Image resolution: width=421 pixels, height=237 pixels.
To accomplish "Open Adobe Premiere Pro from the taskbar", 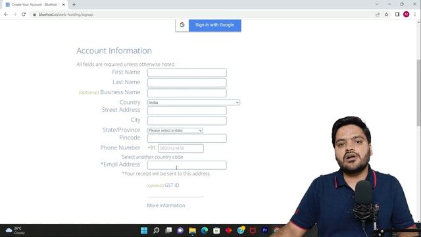I will (264, 230).
